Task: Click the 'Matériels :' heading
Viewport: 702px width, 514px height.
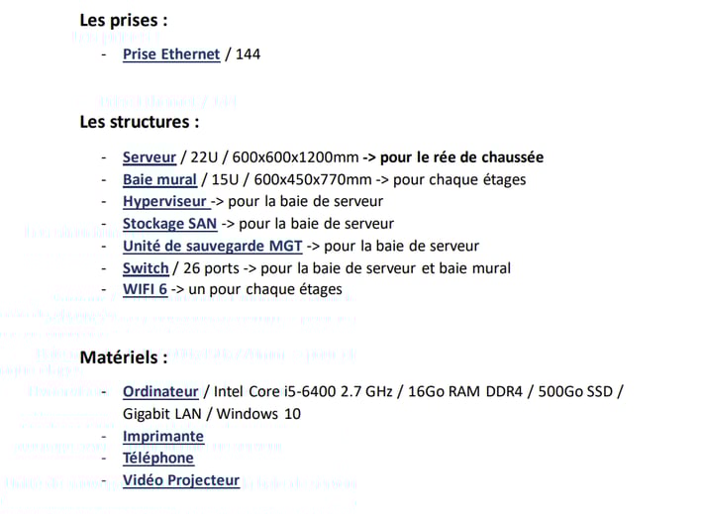Action: point(124,358)
